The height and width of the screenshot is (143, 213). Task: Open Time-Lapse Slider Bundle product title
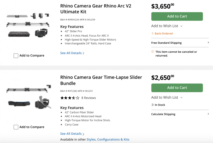click(x=101, y=80)
